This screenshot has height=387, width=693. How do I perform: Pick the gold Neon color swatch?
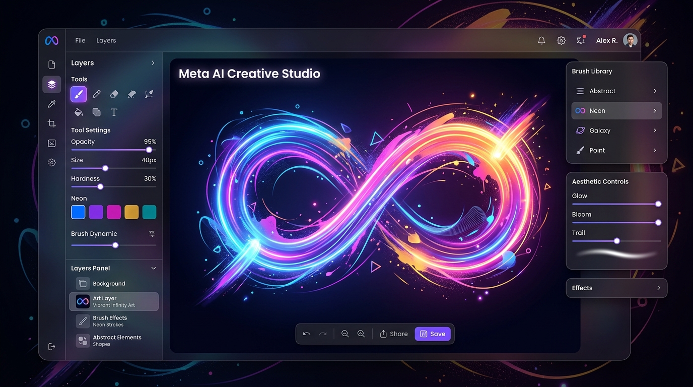point(131,212)
